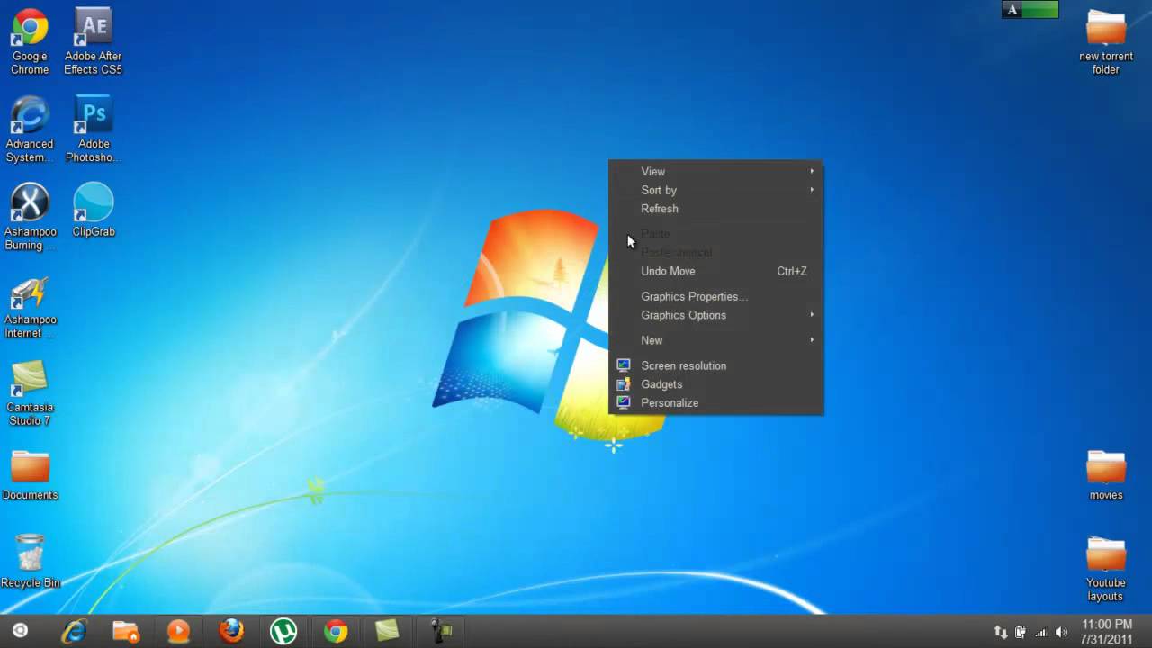This screenshot has height=648, width=1152.
Task: Select ClipGrab desktop shortcut
Action: pos(94,211)
